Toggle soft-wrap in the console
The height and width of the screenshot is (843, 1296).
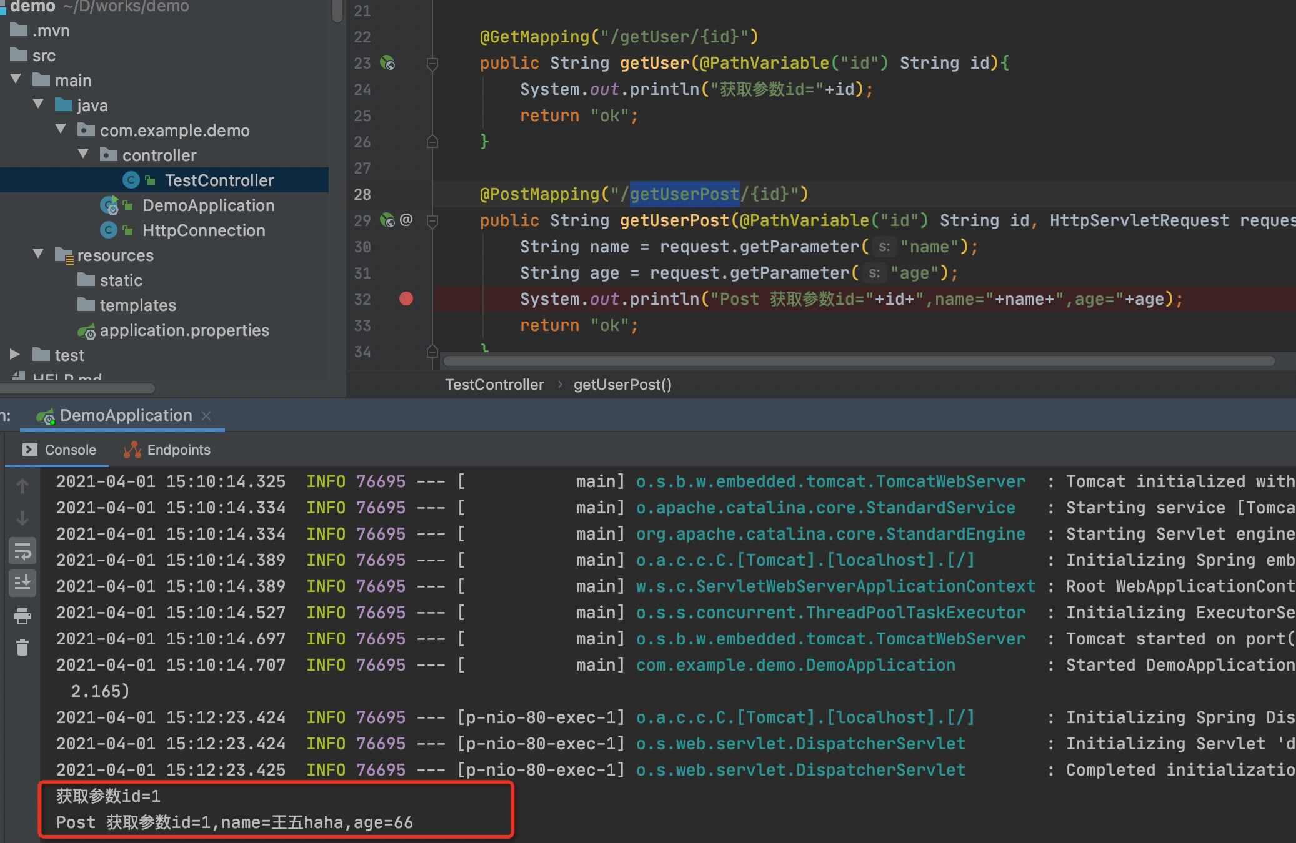22,551
